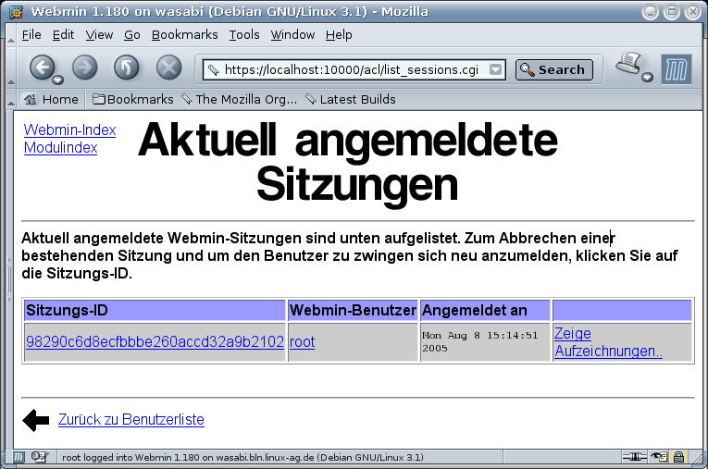The image size is (708, 469).
Task: Open the Tools menu
Action: 244,35
